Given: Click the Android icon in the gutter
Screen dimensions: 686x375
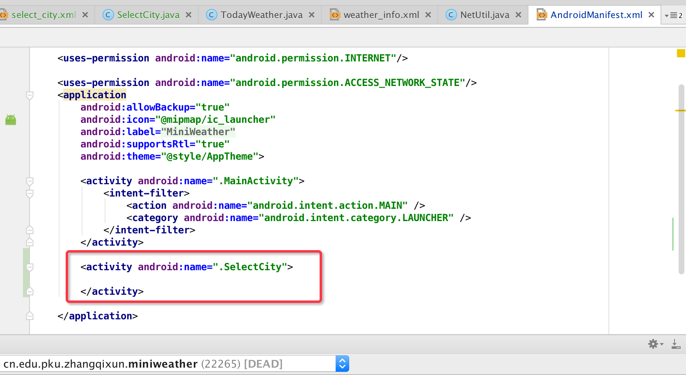Looking at the screenshot, I should pyautogui.click(x=11, y=120).
